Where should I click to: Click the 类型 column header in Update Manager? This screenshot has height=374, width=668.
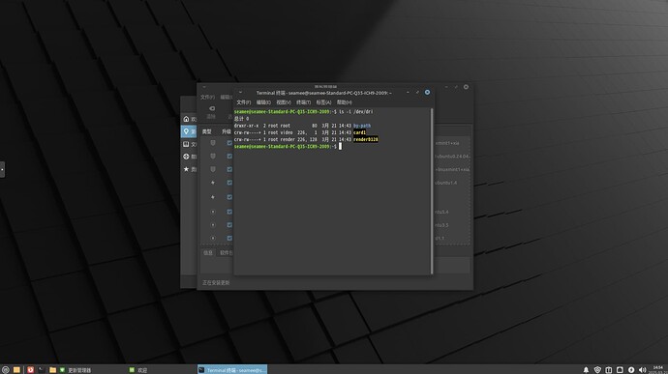[206, 131]
